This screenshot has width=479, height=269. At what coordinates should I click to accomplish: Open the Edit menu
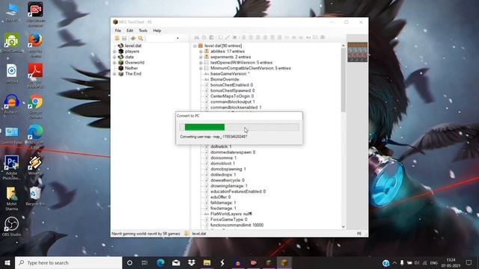pos(129,31)
